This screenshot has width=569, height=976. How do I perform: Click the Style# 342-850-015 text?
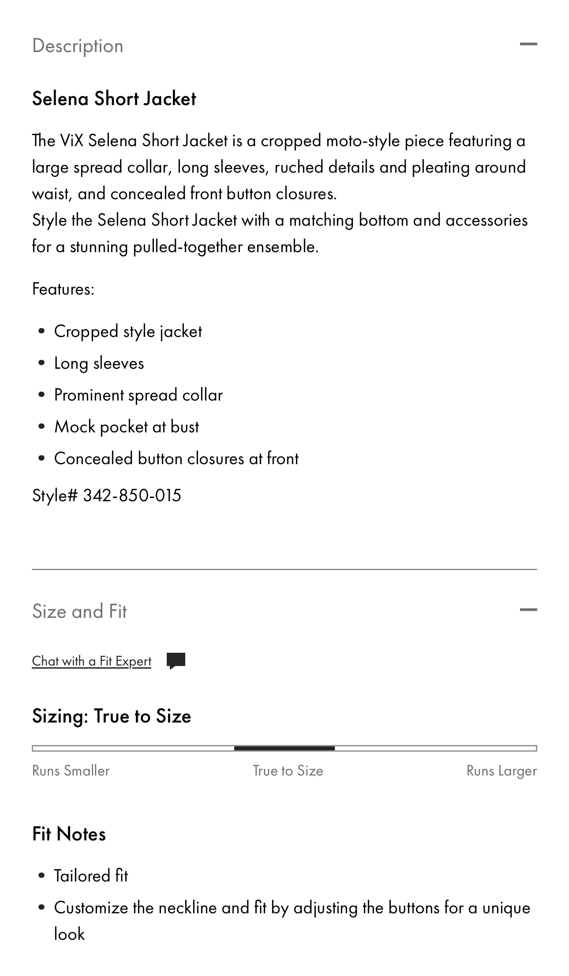coord(107,496)
